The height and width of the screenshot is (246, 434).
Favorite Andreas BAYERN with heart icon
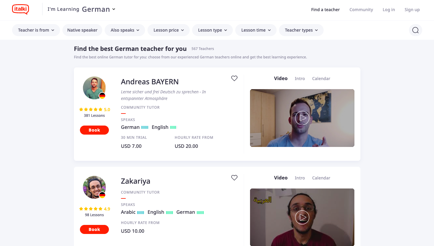(234, 78)
